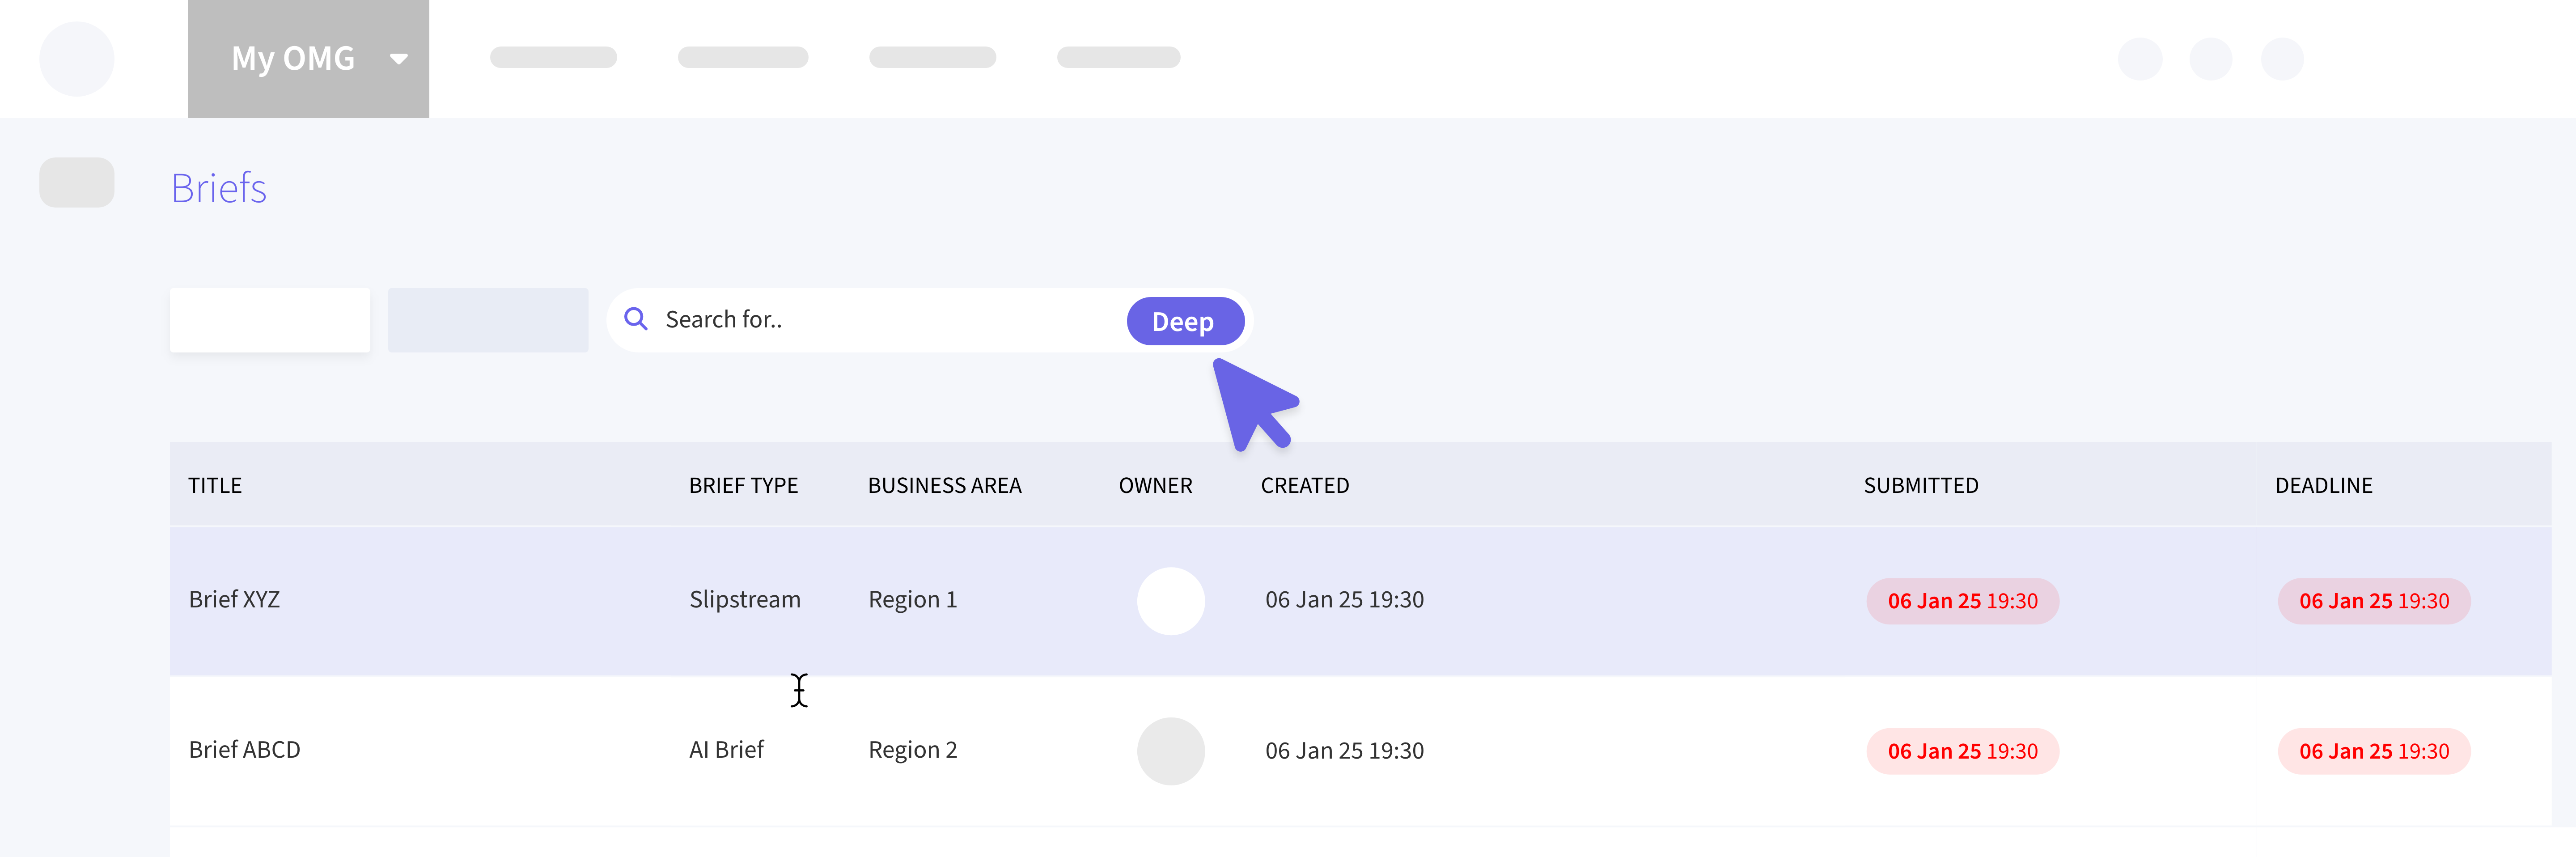Screen dimensions: 2576x857
Task: Click Brief XYZ owner avatar
Action: click(x=1170, y=601)
